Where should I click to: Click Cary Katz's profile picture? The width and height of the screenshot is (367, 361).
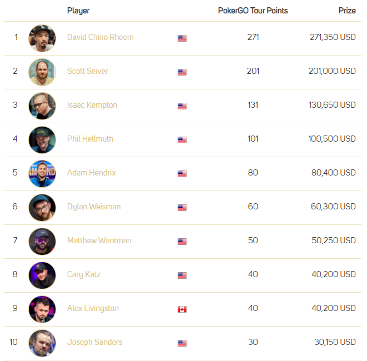(42, 275)
